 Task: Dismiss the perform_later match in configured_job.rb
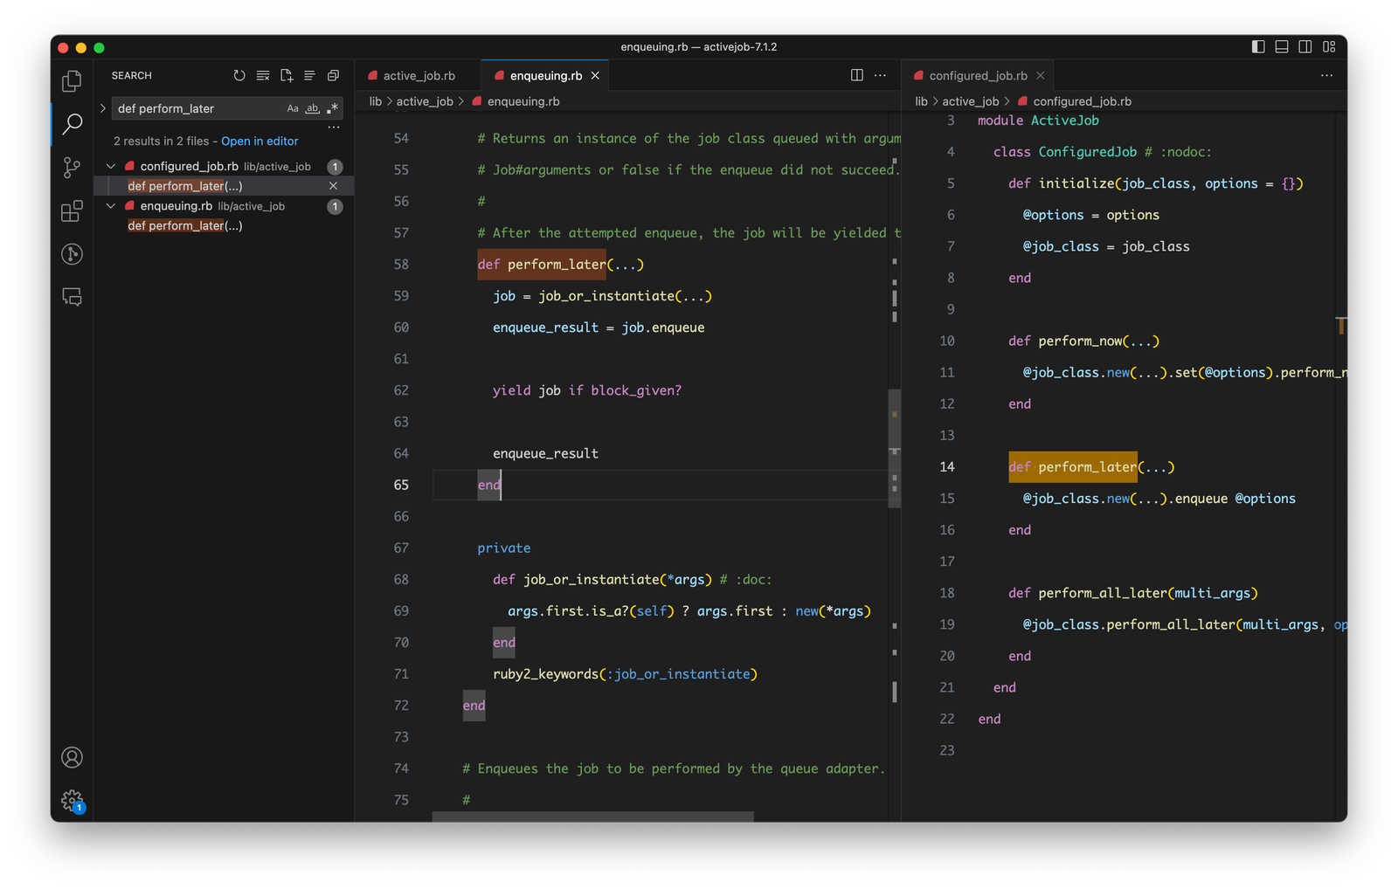coord(333,186)
